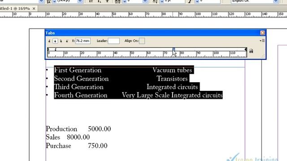Click the value "750.00"

(98, 146)
